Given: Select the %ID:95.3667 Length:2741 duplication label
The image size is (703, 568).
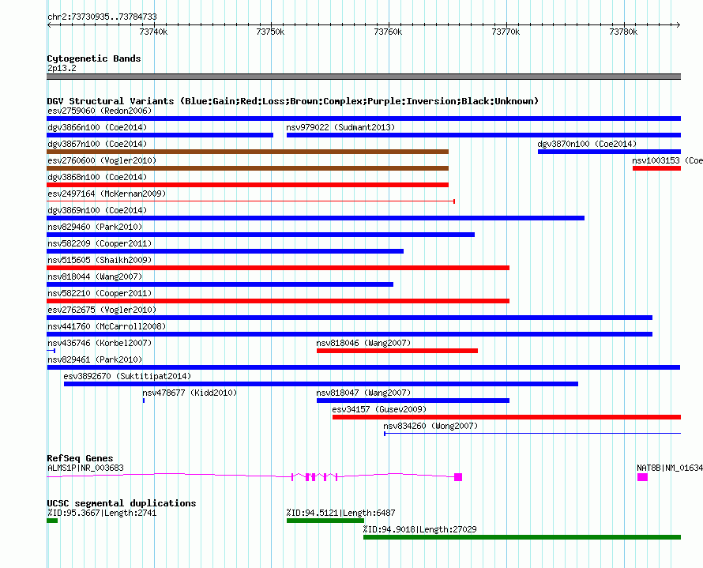Looking at the screenshot, I should pos(102,513).
